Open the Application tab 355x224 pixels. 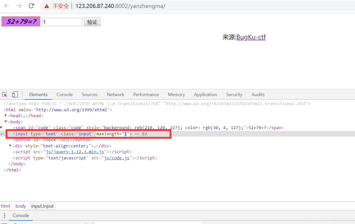205,95
